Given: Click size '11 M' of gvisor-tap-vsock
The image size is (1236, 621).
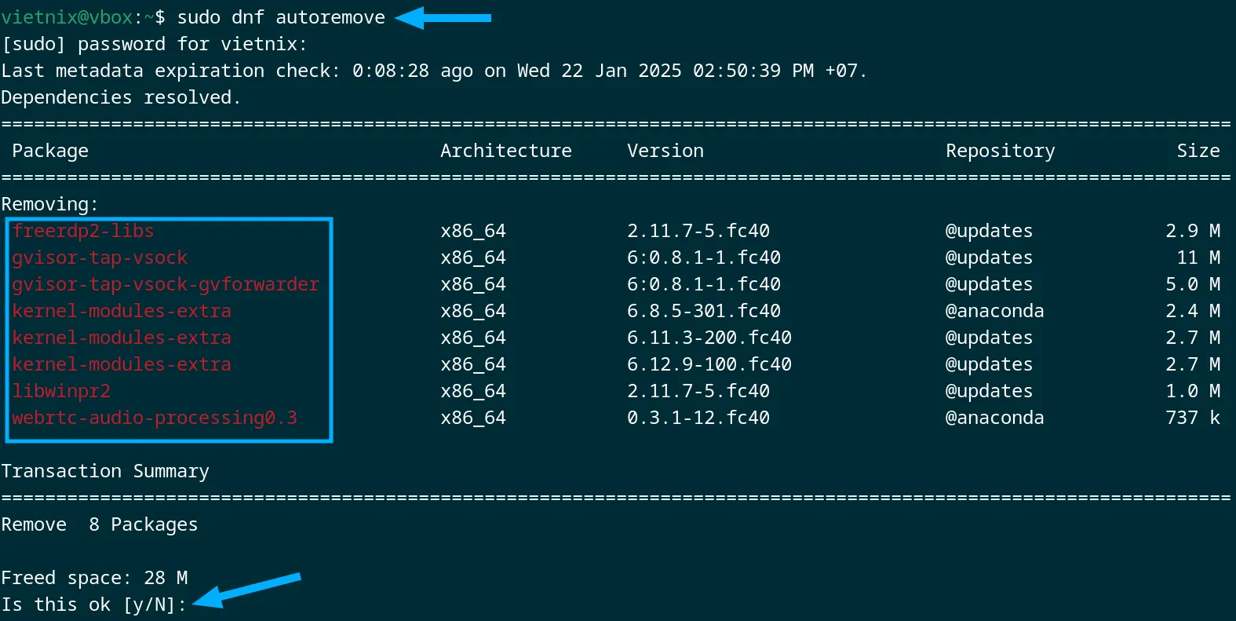Looking at the screenshot, I should (x=1198, y=258).
